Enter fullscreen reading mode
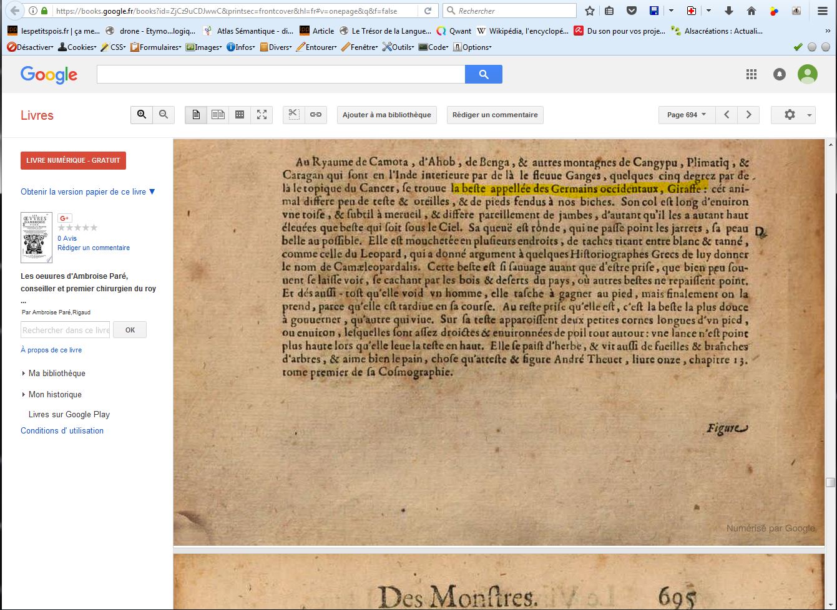Screen dimensions: 837x610 pyautogui.click(x=262, y=115)
